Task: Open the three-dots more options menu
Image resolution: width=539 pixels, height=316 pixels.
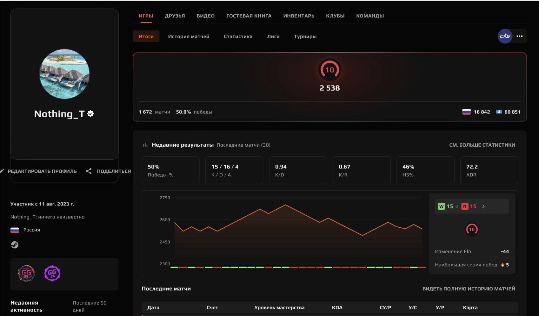Action: (x=519, y=36)
